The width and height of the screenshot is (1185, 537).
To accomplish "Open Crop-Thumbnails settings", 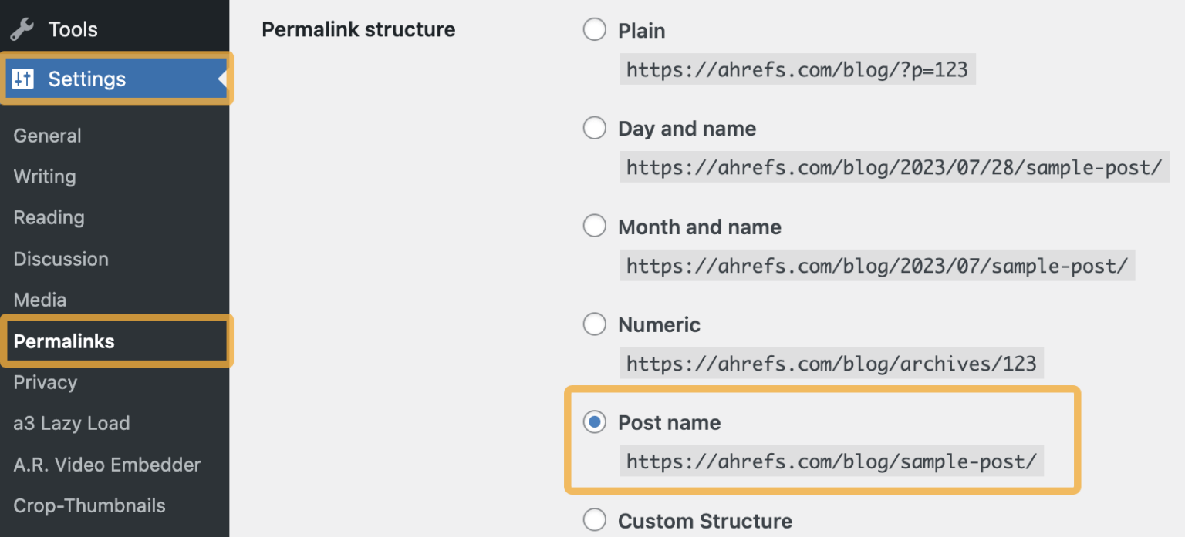I will (x=89, y=505).
